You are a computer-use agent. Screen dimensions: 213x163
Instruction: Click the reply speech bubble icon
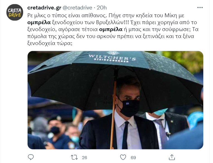31,157
